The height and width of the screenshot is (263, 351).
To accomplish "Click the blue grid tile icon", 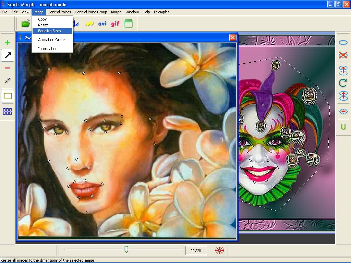I will click(x=8, y=111).
